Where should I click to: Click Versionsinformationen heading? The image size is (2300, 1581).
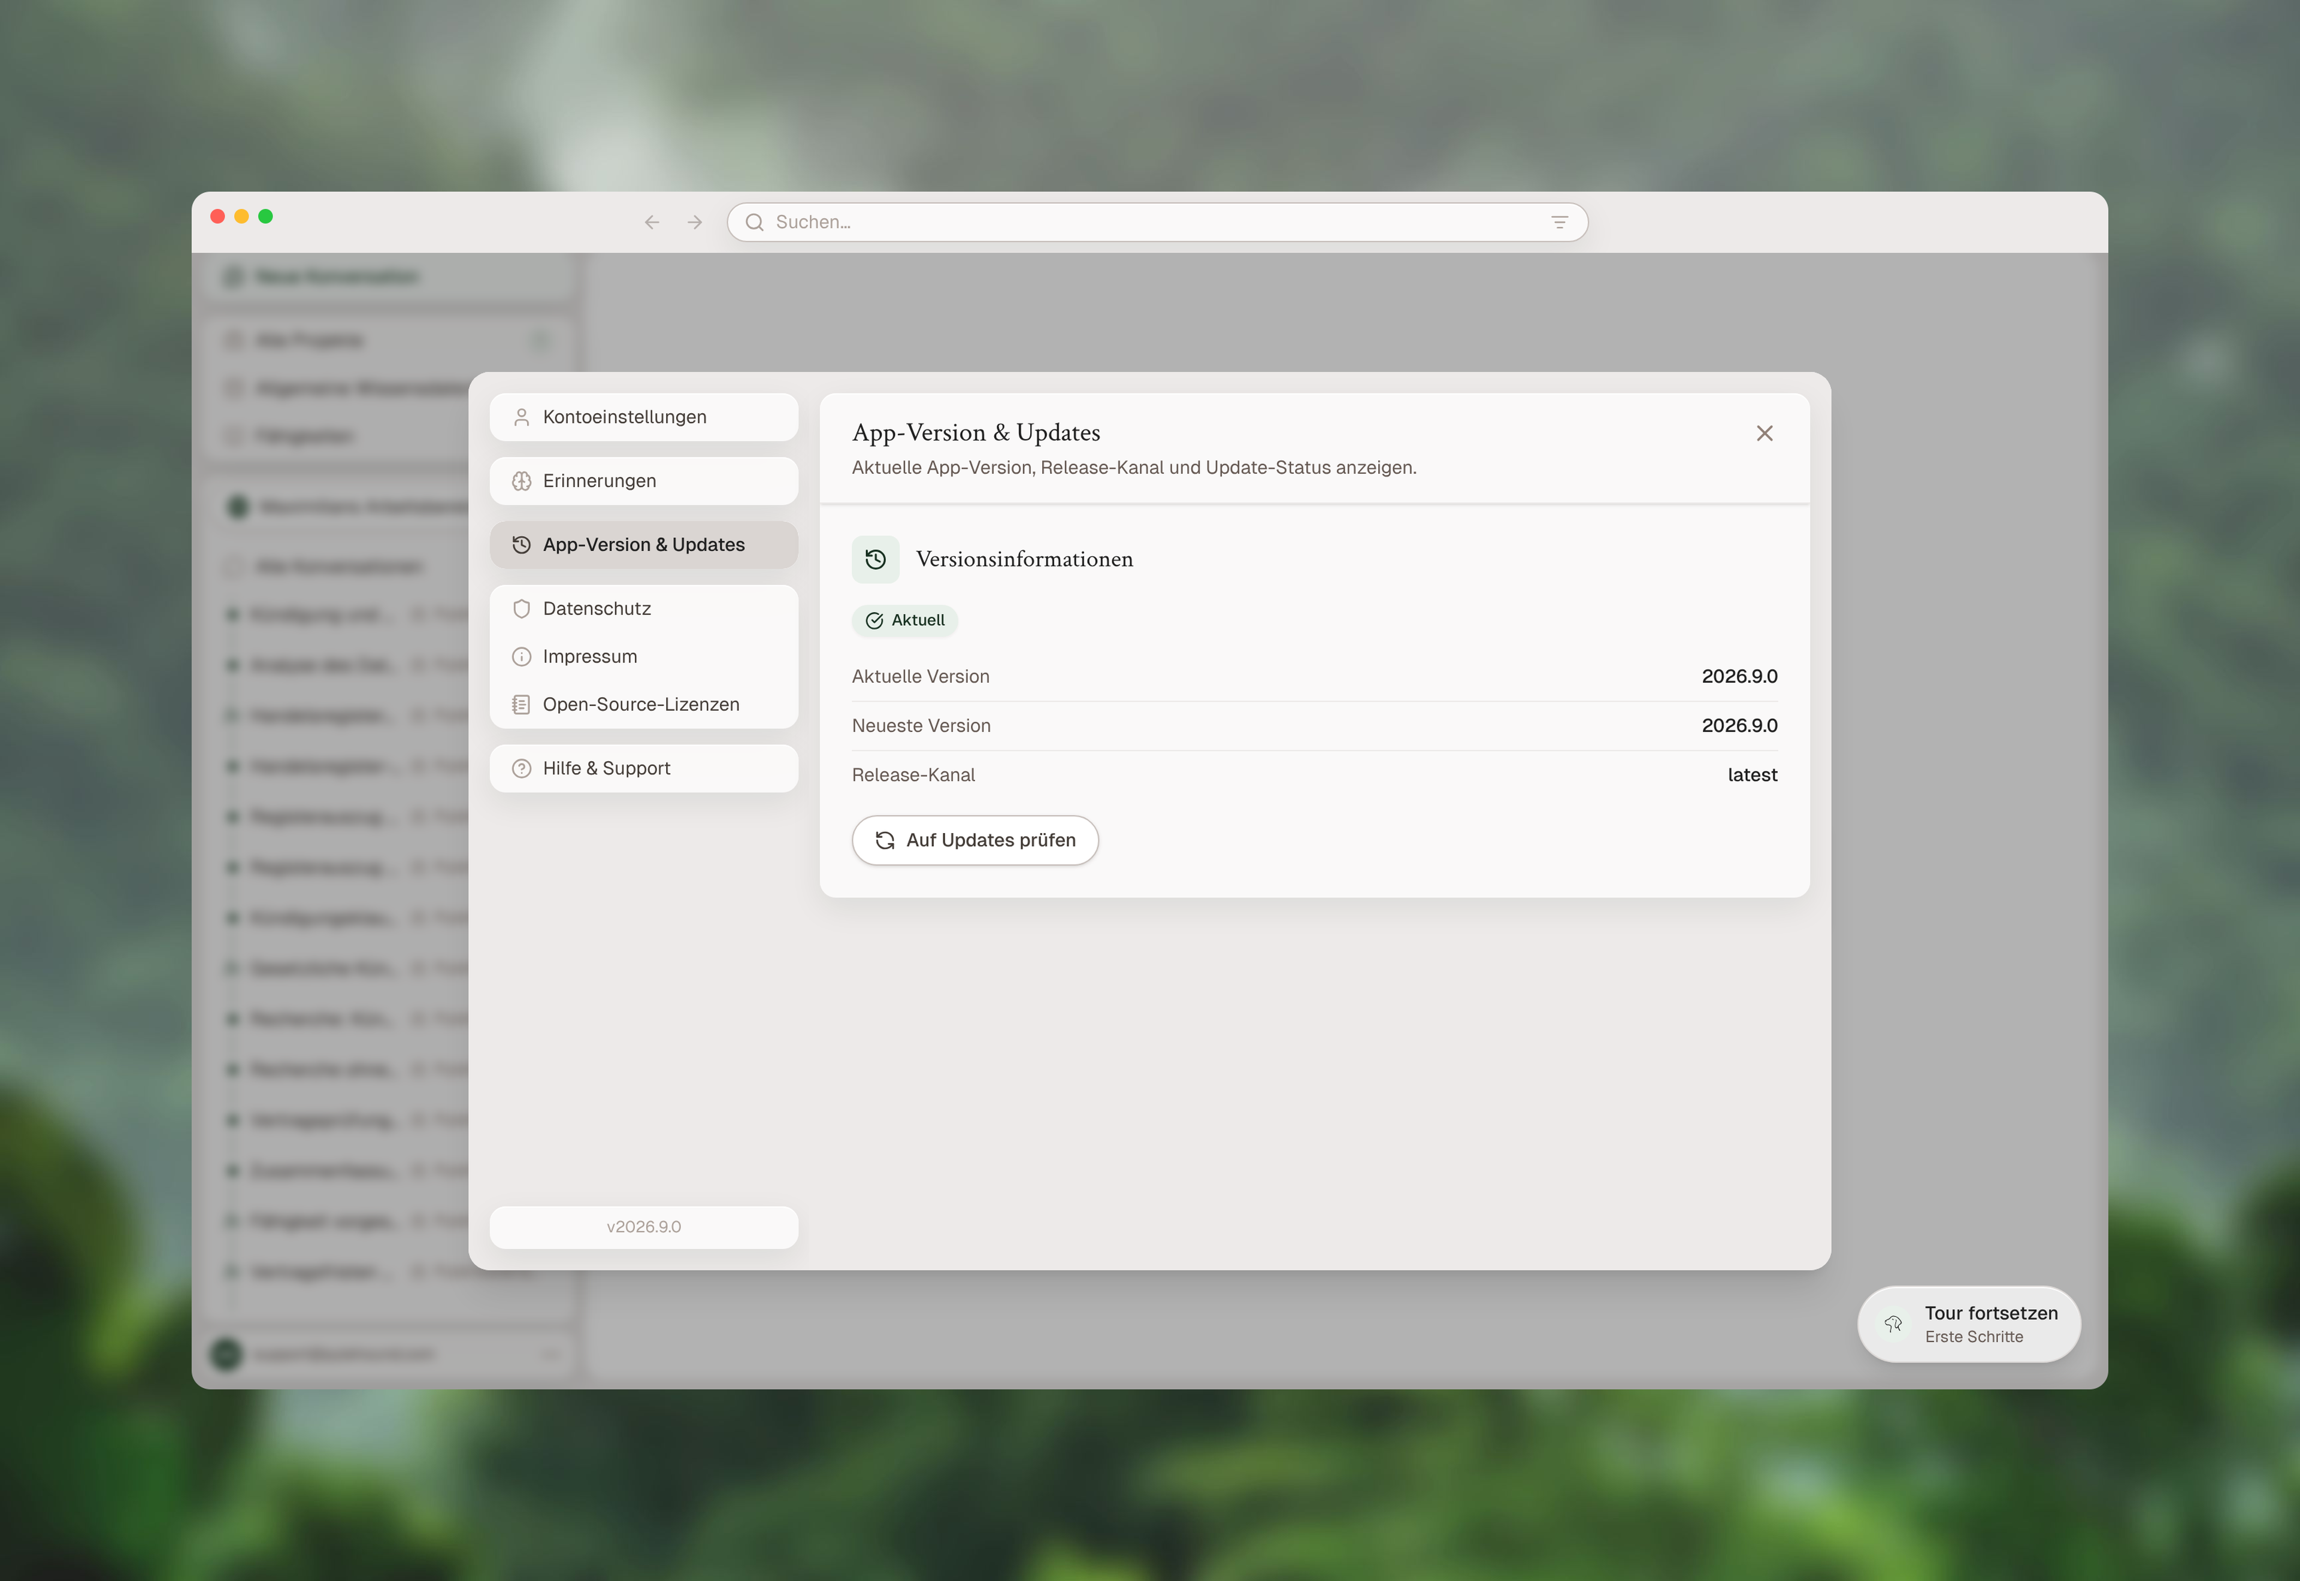tap(1024, 560)
